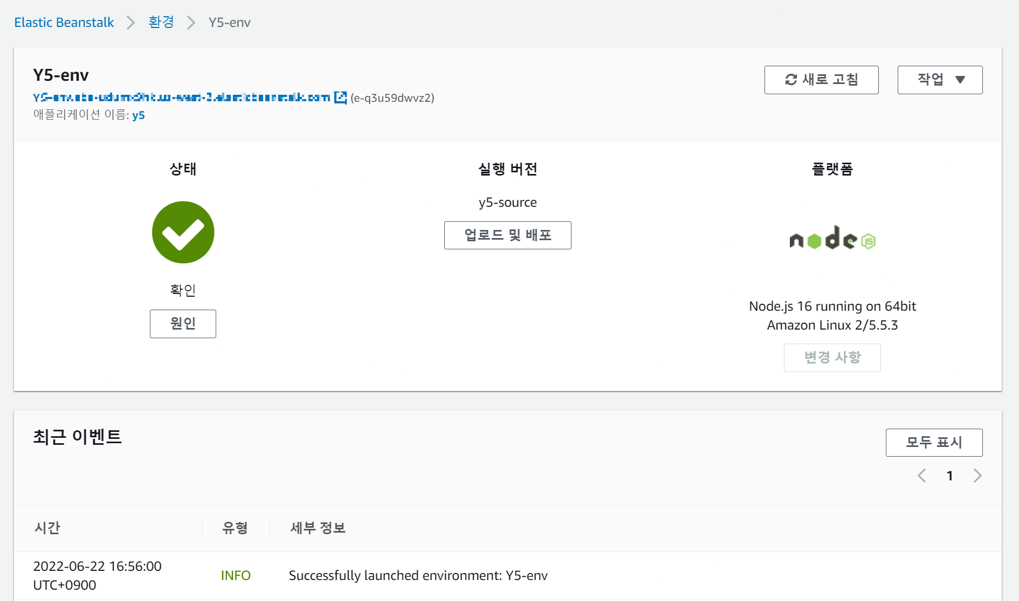The image size is (1019, 601).
Task: Click 유형 column header
Action: [x=235, y=528]
